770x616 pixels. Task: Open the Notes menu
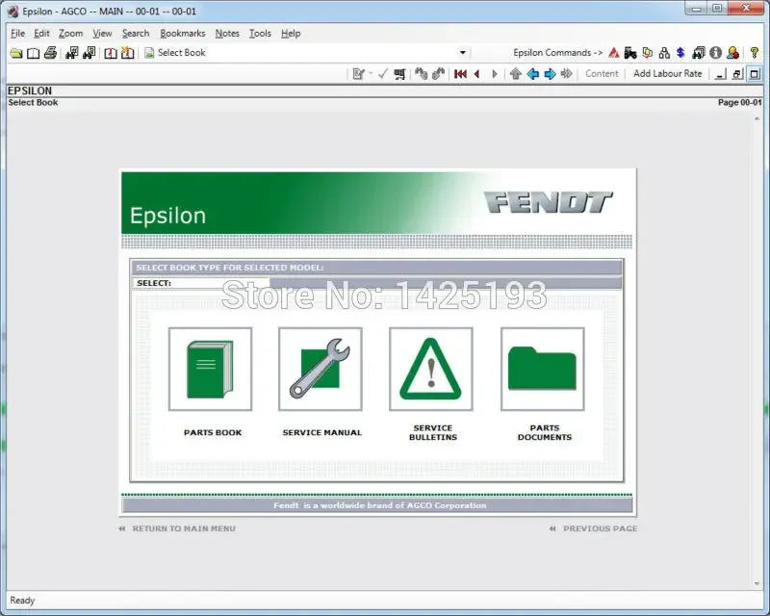(227, 34)
